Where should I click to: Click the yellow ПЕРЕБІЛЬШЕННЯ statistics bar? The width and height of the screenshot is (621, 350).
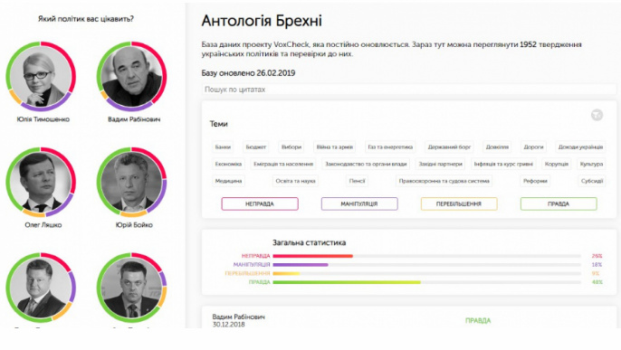(286, 273)
